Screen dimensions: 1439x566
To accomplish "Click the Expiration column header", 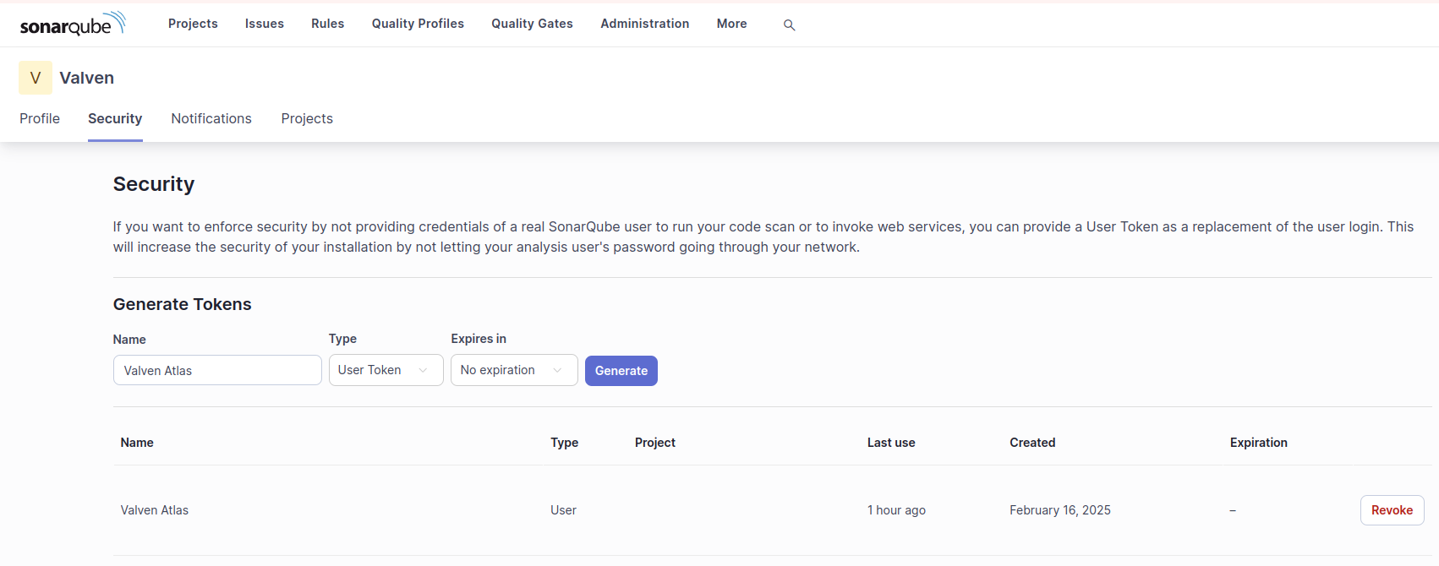I will (1258, 443).
